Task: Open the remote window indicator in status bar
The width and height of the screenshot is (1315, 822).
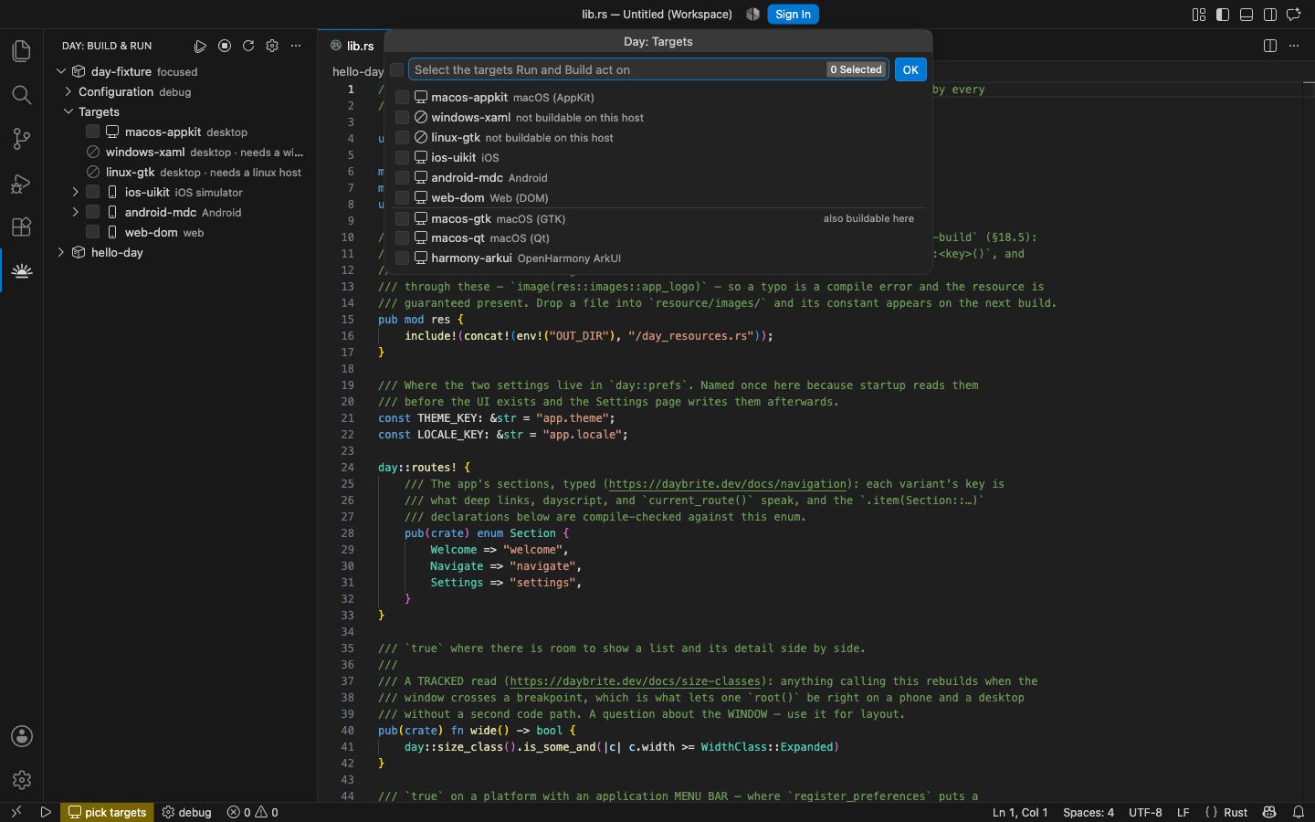Action: [x=16, y=812]
